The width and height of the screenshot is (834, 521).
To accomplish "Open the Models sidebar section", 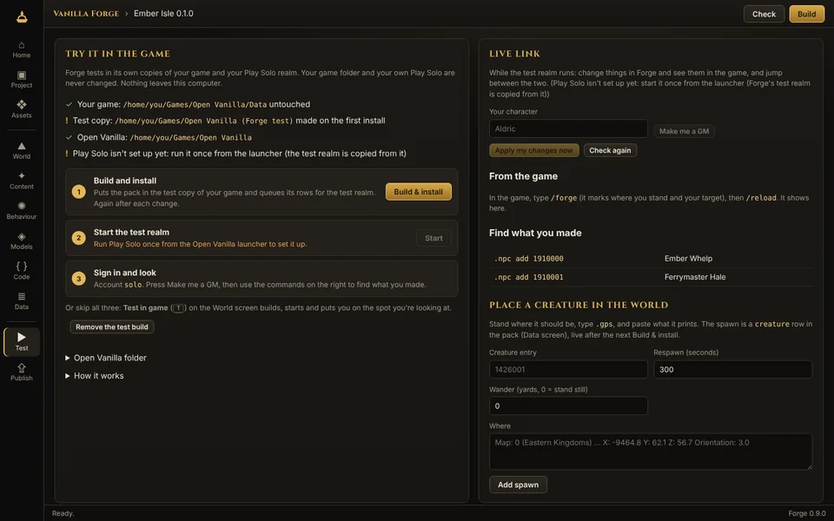I will click(21, 241).
